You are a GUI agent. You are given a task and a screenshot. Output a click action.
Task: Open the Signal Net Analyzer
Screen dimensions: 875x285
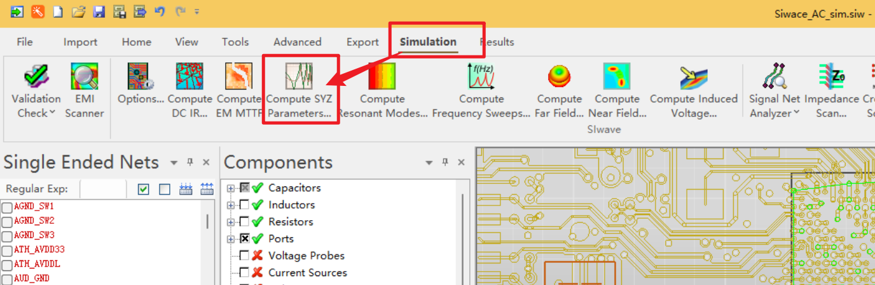774,90
